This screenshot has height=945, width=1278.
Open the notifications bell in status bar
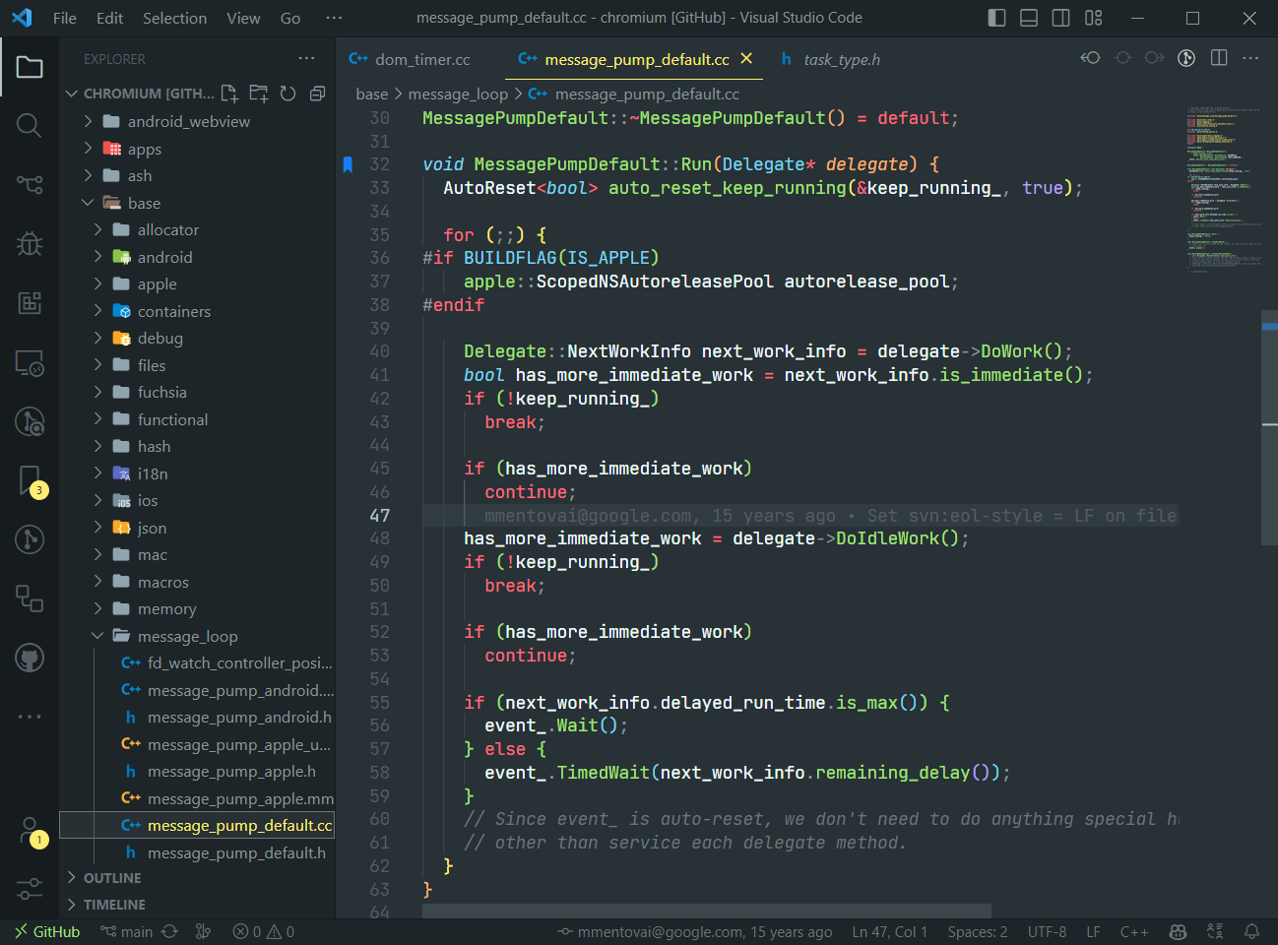(x=1251, y=931)
